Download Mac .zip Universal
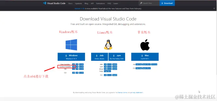Screen dimensions: 217x101 [x=154, y=64]
